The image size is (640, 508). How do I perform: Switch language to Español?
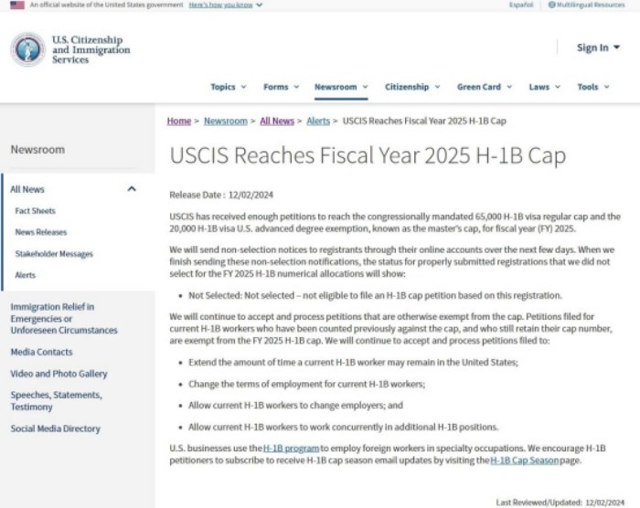[521, 5]
